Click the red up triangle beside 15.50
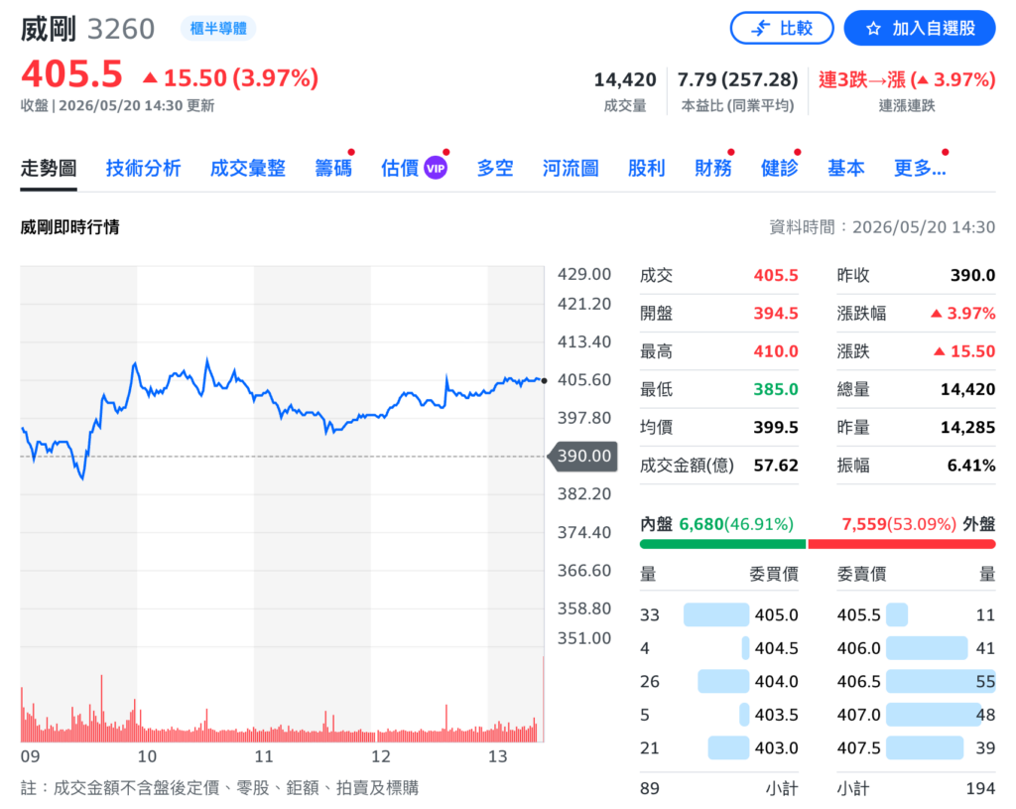The width and height of the screenshot is (1016, 809). point(151,78)
